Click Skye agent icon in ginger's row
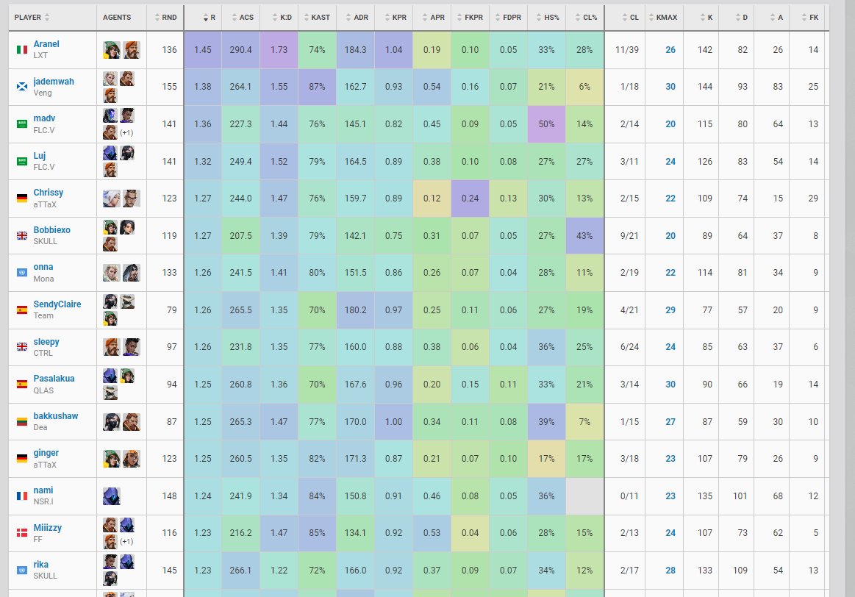 [111, 459]
